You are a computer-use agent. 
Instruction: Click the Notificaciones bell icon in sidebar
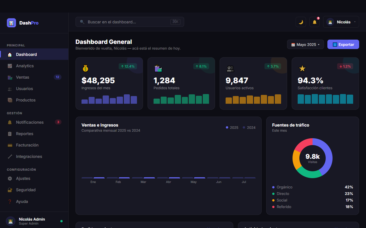[10, 122]
